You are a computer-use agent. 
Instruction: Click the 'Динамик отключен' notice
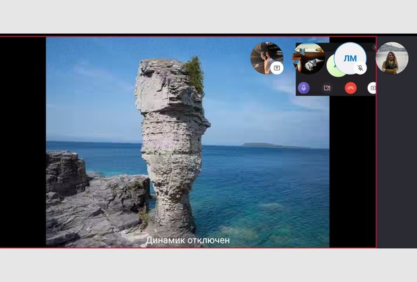[x=188, y=240]
